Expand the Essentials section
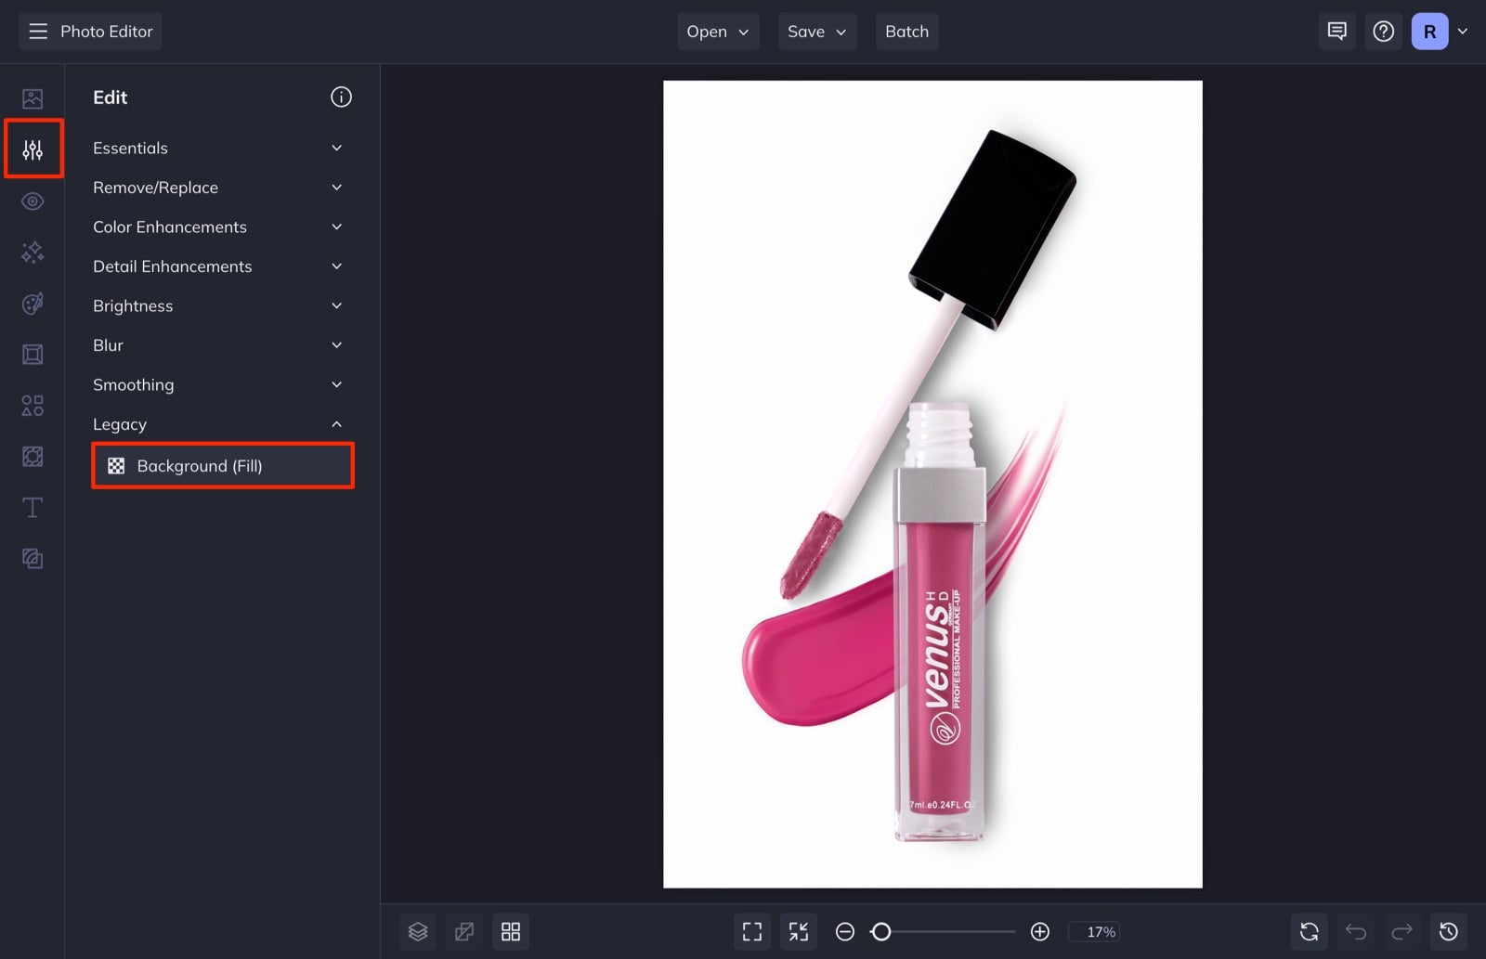Viewport: 1486px width, 959px height. click(x=220, y=148)
